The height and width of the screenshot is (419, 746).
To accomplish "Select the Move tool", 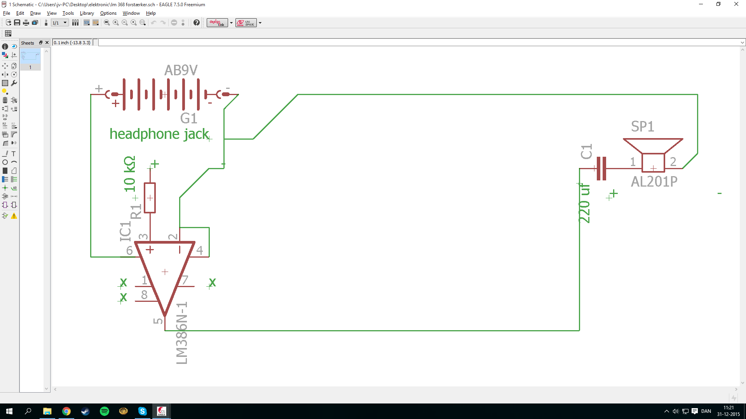I will (5, 66).
